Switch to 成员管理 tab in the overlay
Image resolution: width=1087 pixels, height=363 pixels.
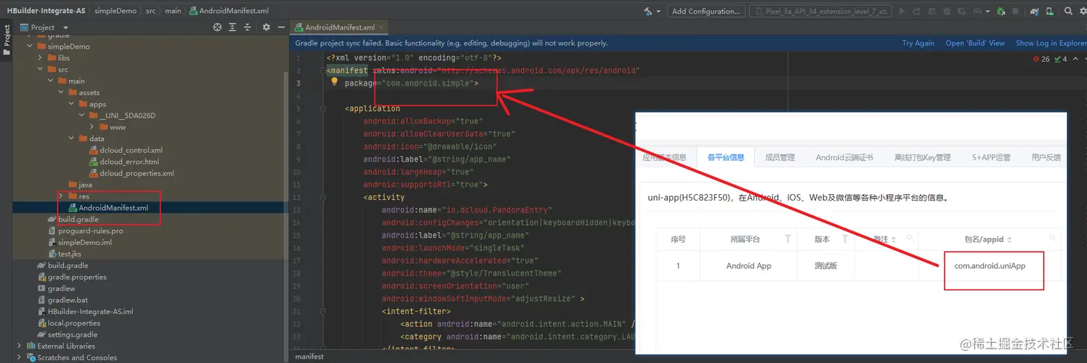point(780,157)
